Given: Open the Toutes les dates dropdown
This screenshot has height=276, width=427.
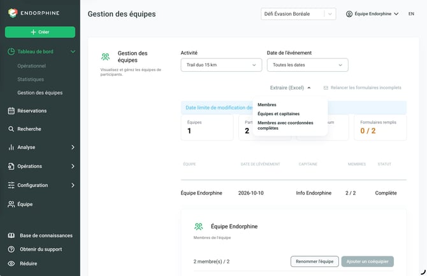Looking at the screenshot, I should coord(307,65).
